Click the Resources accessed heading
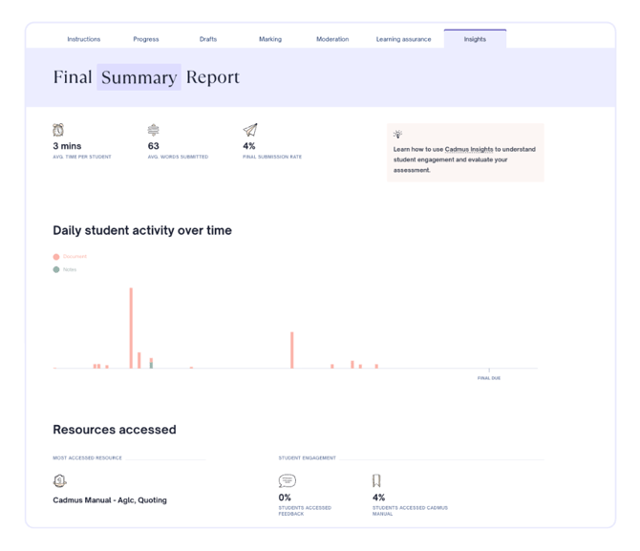This screenshot has width=640, height=551. point(115,430)
